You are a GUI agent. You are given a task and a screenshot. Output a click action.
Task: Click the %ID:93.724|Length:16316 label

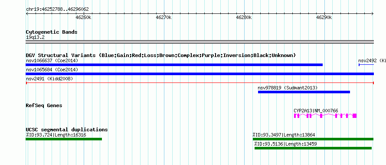pos(56,135)
